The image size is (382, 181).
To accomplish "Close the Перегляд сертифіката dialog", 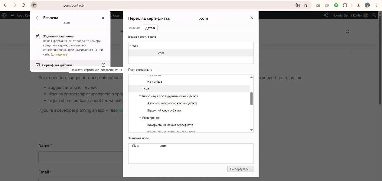I will click(x=252, y=18).
